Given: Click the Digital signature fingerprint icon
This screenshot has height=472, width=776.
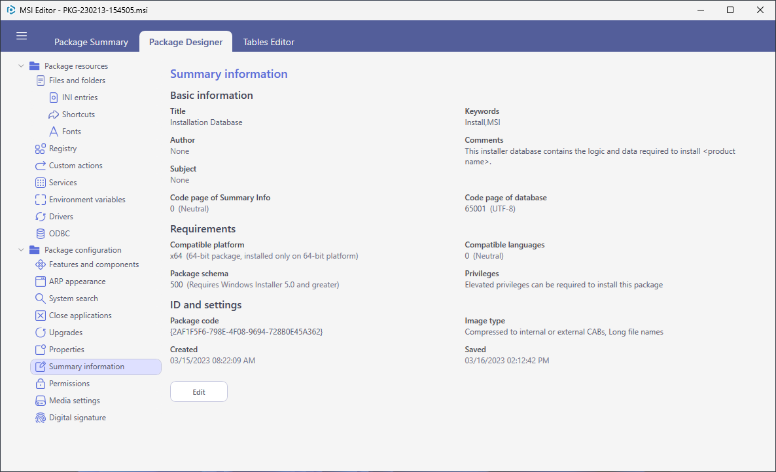Looking at the screenshot, I should click(x=41, y=418).
